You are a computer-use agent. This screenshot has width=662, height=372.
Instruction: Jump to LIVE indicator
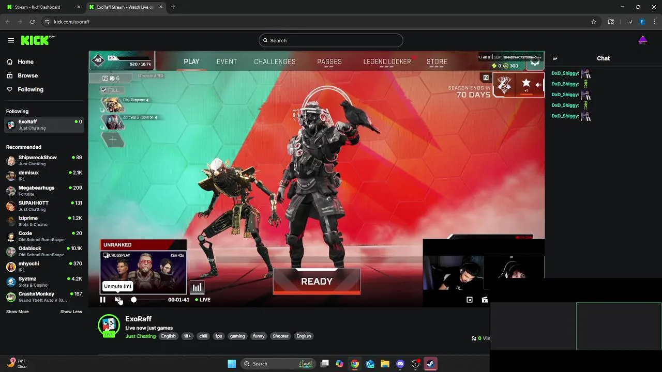203,300
